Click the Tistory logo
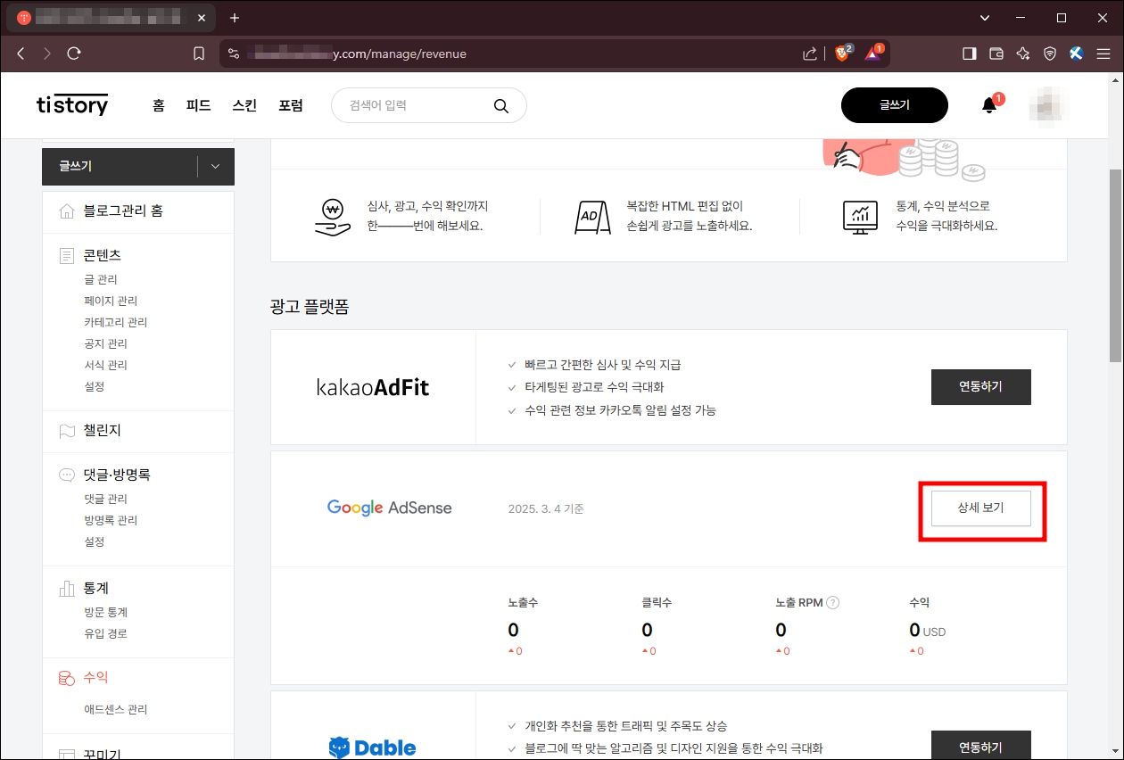 click(x=71, y=104)
